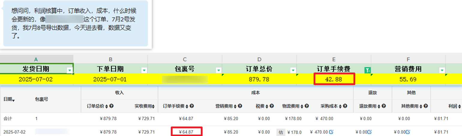Click the 其他 group header
The image size is (462, 136).
(411, 93)
